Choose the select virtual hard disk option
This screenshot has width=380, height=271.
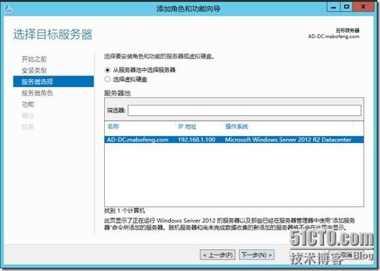pyautogui.click(x=108, y=79)
